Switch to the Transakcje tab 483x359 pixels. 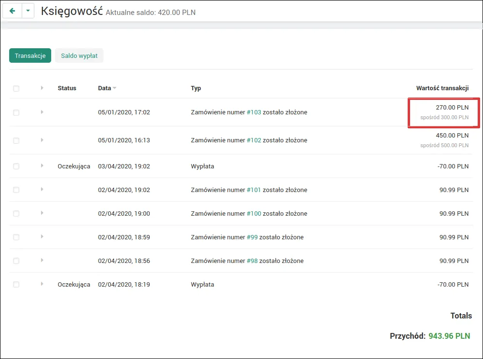[x=30, y=55]
